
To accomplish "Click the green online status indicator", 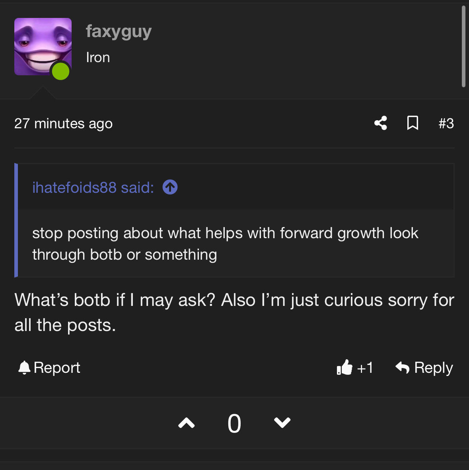I will pyautogui.click(x=61, y=71).
